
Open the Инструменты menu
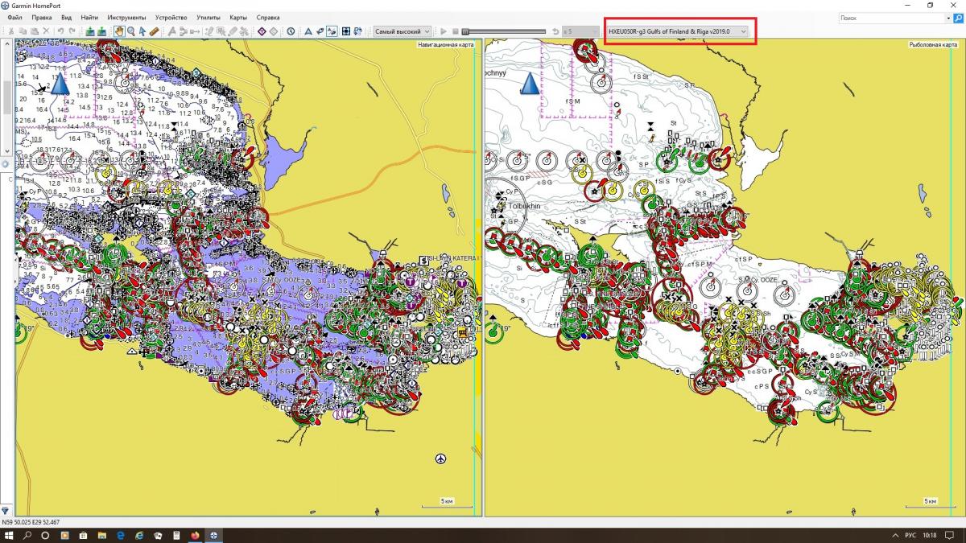[126, 17]
